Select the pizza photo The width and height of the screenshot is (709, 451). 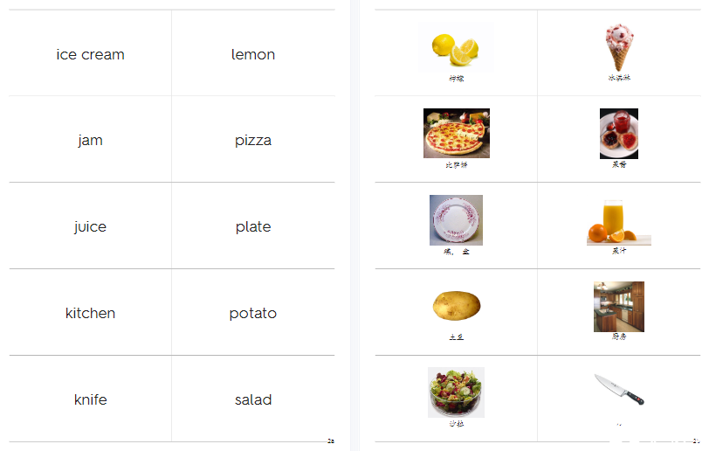[457, 133]
